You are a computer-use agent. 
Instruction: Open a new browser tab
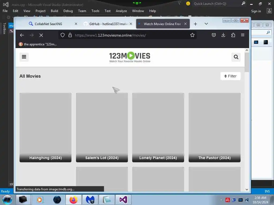click(196, 24)
